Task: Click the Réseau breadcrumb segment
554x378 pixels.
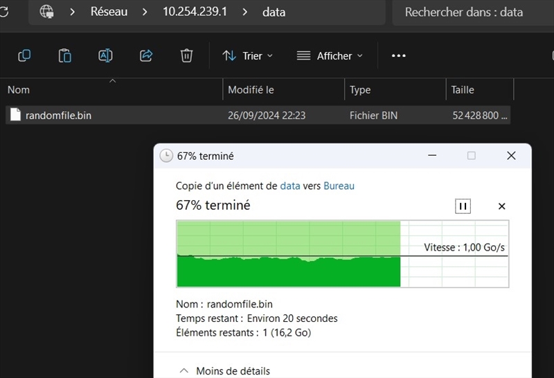Action: pyautogui.click(x=109, y=12)
